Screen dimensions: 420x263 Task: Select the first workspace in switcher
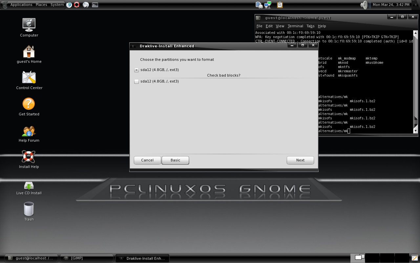(x=358, y=258)
